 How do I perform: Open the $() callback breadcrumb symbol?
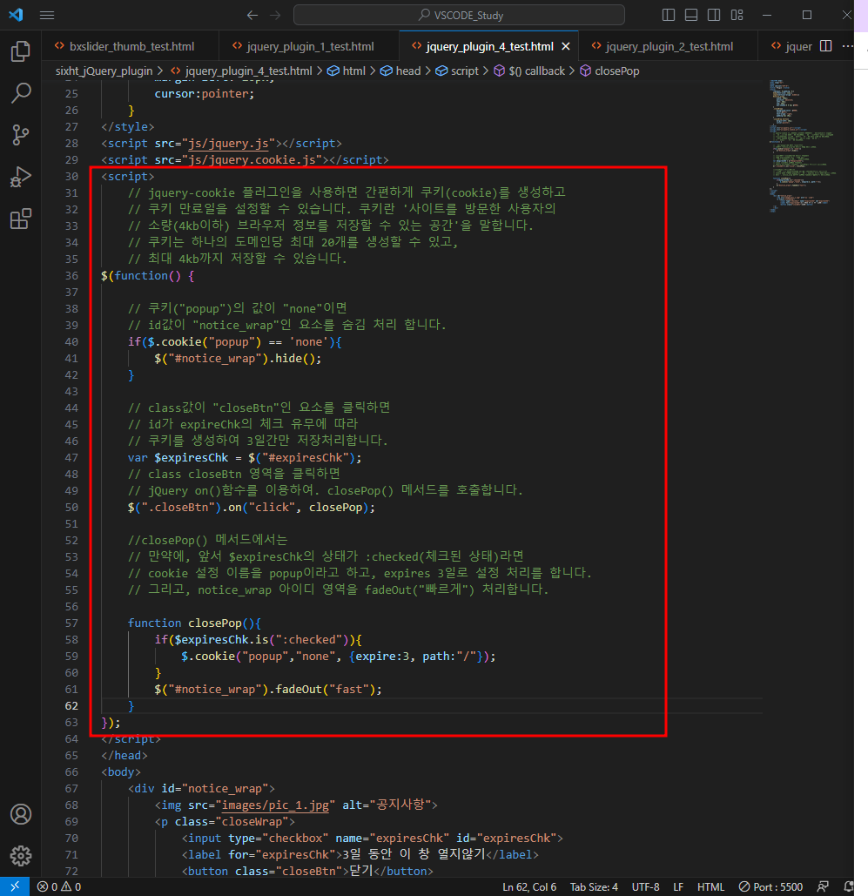[x=529, y=71]
